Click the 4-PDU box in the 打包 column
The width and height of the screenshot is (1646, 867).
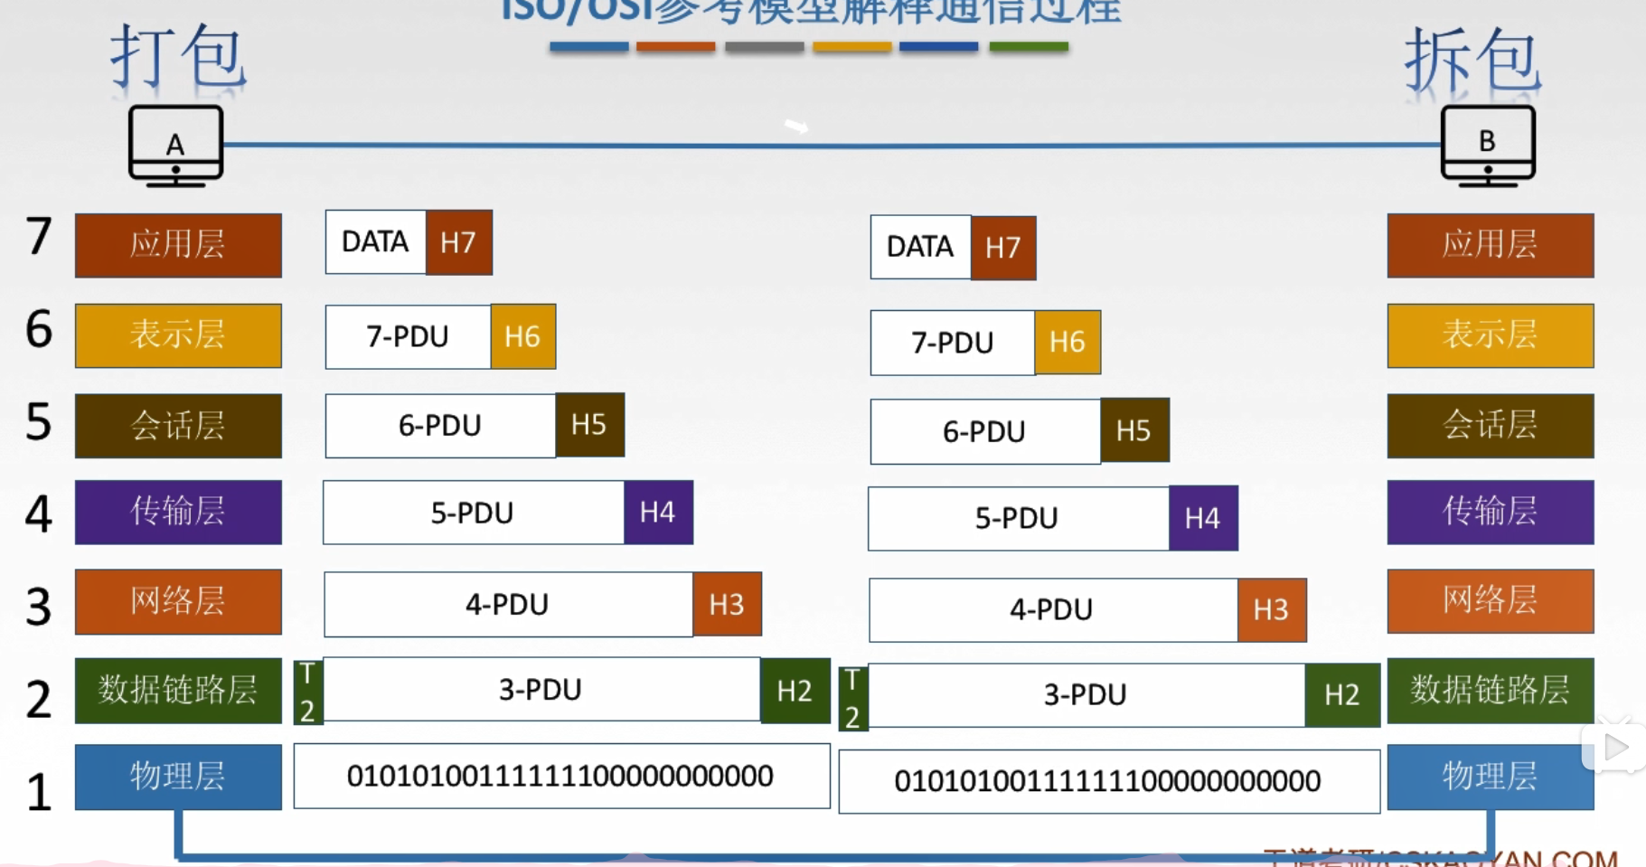pyautogui.click(x=509, y=605)
